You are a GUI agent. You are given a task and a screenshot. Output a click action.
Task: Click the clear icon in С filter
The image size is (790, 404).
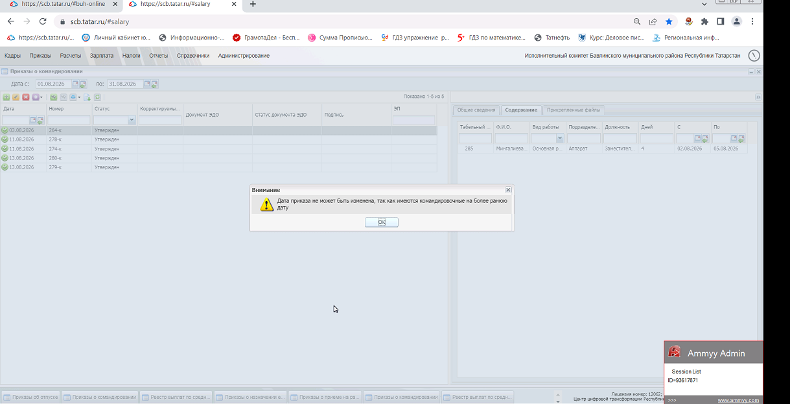(x=705, y=138)
